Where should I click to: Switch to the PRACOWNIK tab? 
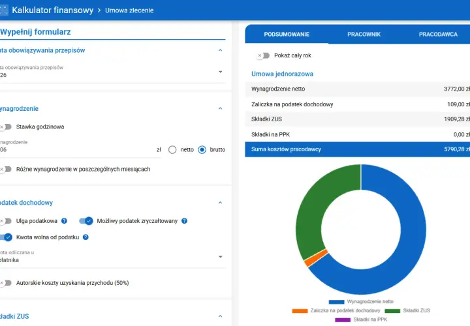point(364,34)
